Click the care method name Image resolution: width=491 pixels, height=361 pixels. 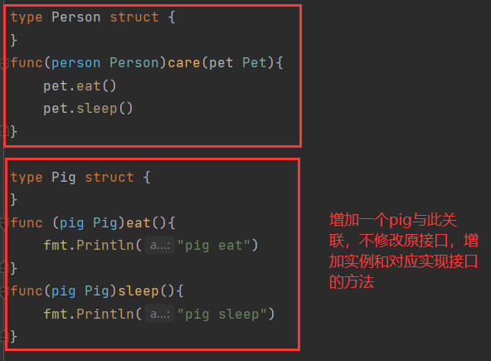pyautogui.click(x=184, y=63)
